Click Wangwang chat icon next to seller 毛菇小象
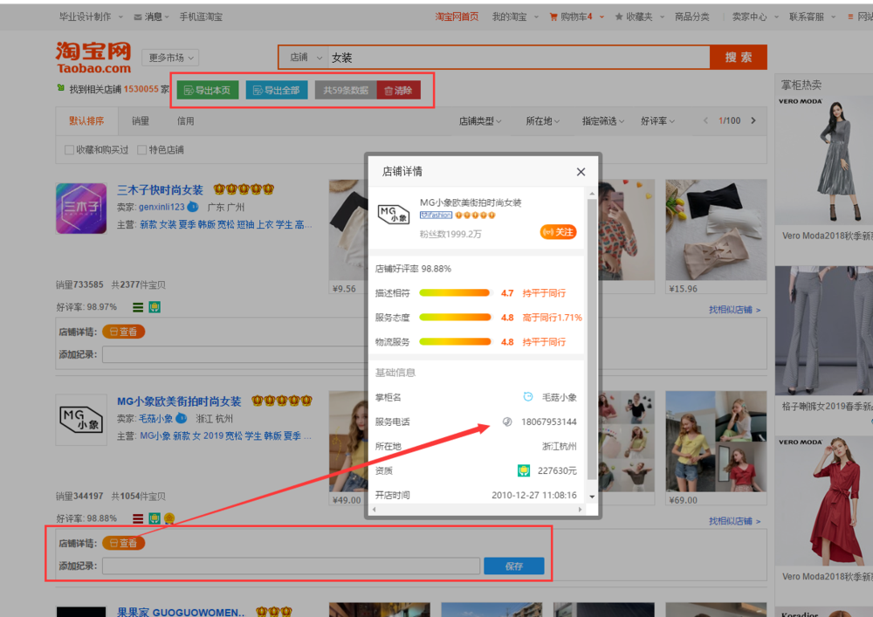This screenshot has width=873, height=617. [x=181, y=418]
